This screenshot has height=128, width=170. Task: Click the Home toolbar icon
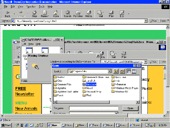tap(56, 14)
